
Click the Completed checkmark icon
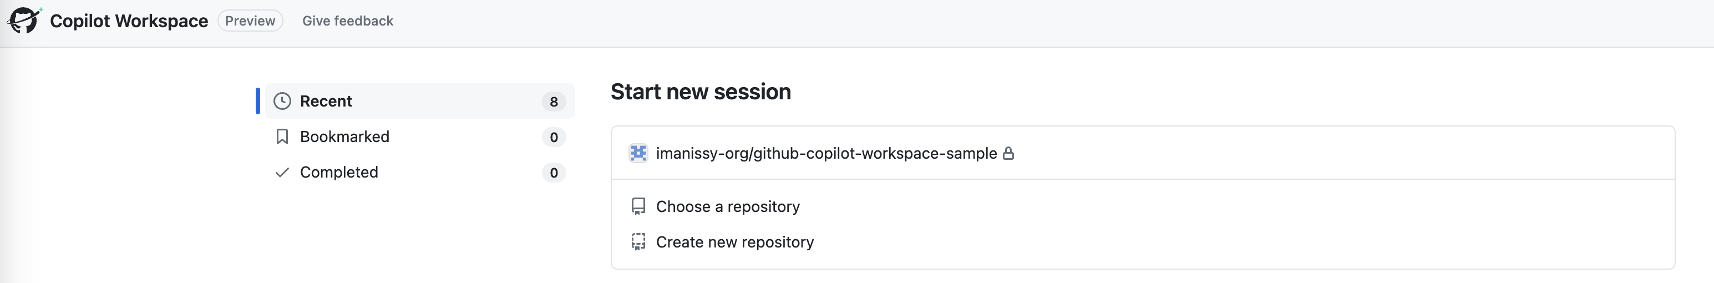282,173
